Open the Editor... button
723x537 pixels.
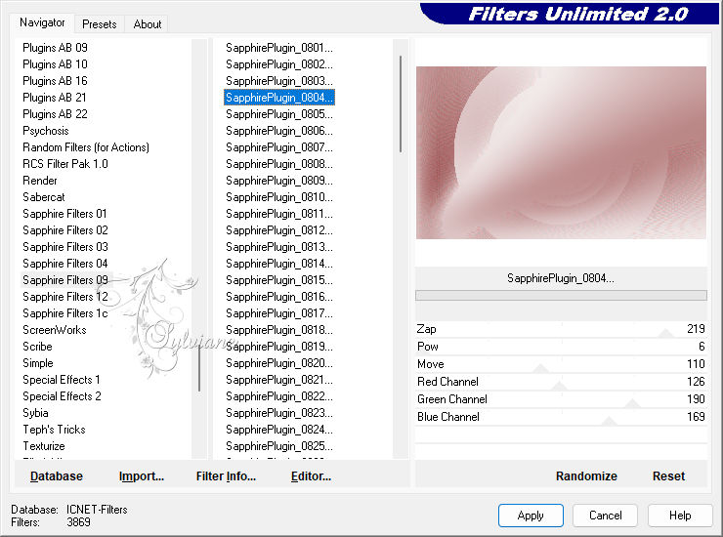pos(312,476)
